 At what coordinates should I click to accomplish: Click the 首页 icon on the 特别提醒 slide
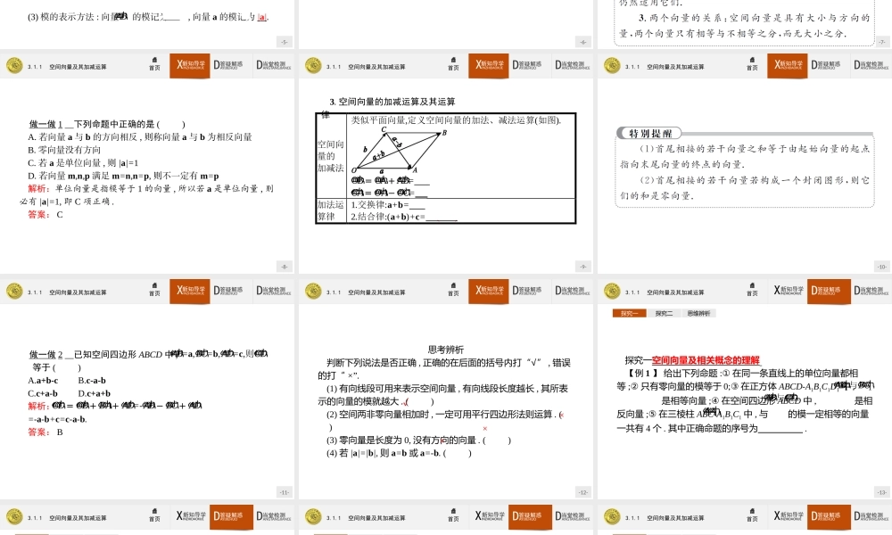tap(752, 65)
